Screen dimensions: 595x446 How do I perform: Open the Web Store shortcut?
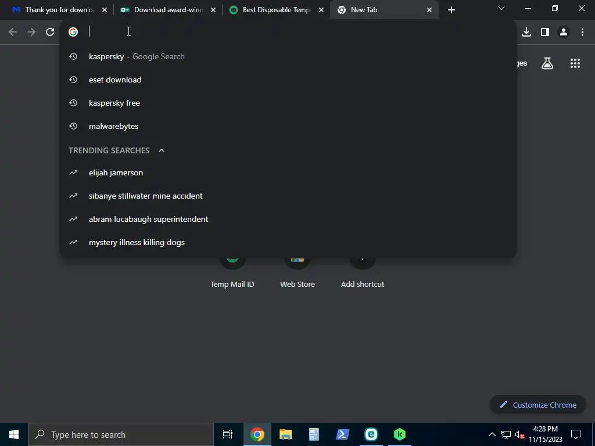click(297, 273)
